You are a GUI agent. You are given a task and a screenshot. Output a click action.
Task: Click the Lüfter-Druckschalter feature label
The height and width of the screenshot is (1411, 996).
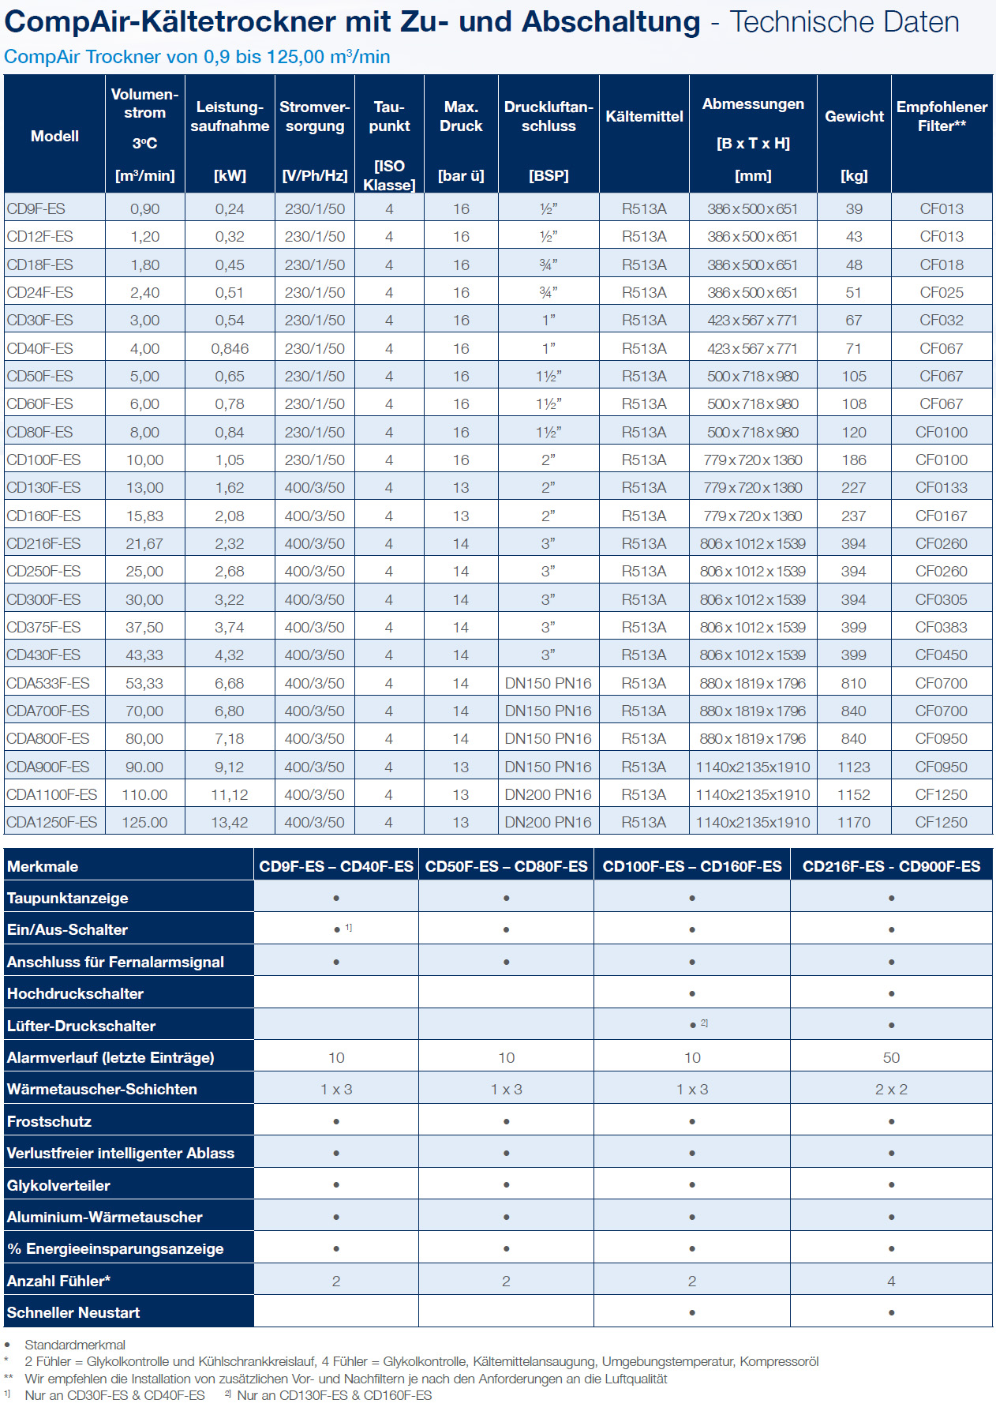pos(81,1026)
